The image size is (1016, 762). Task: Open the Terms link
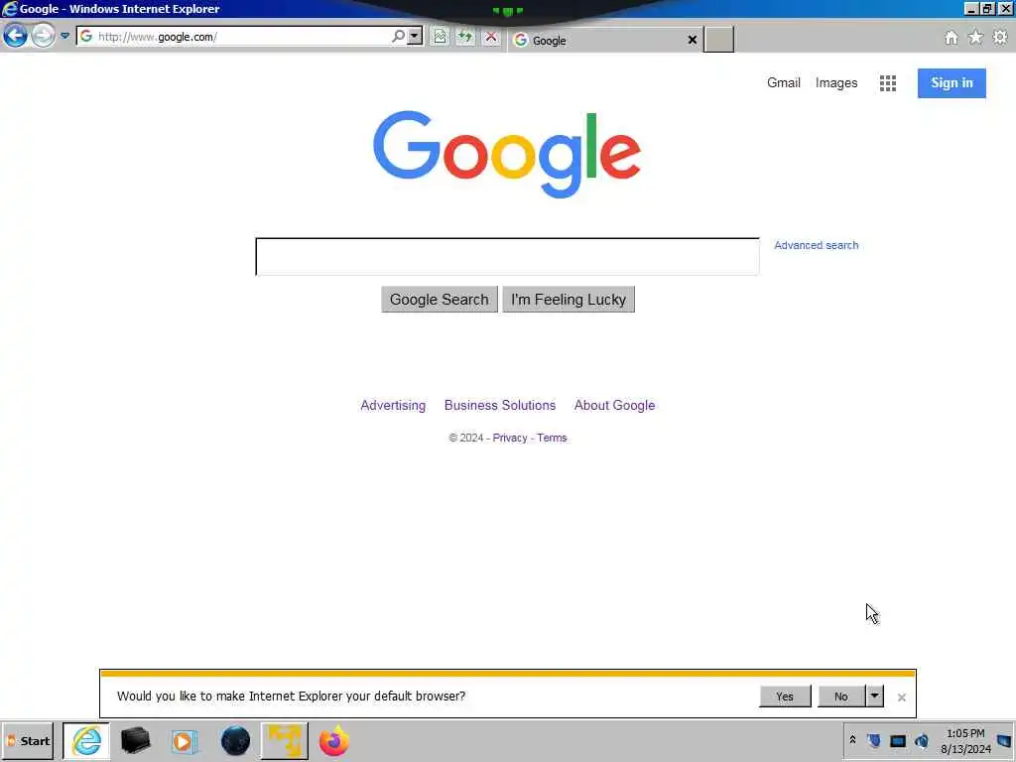552,438
